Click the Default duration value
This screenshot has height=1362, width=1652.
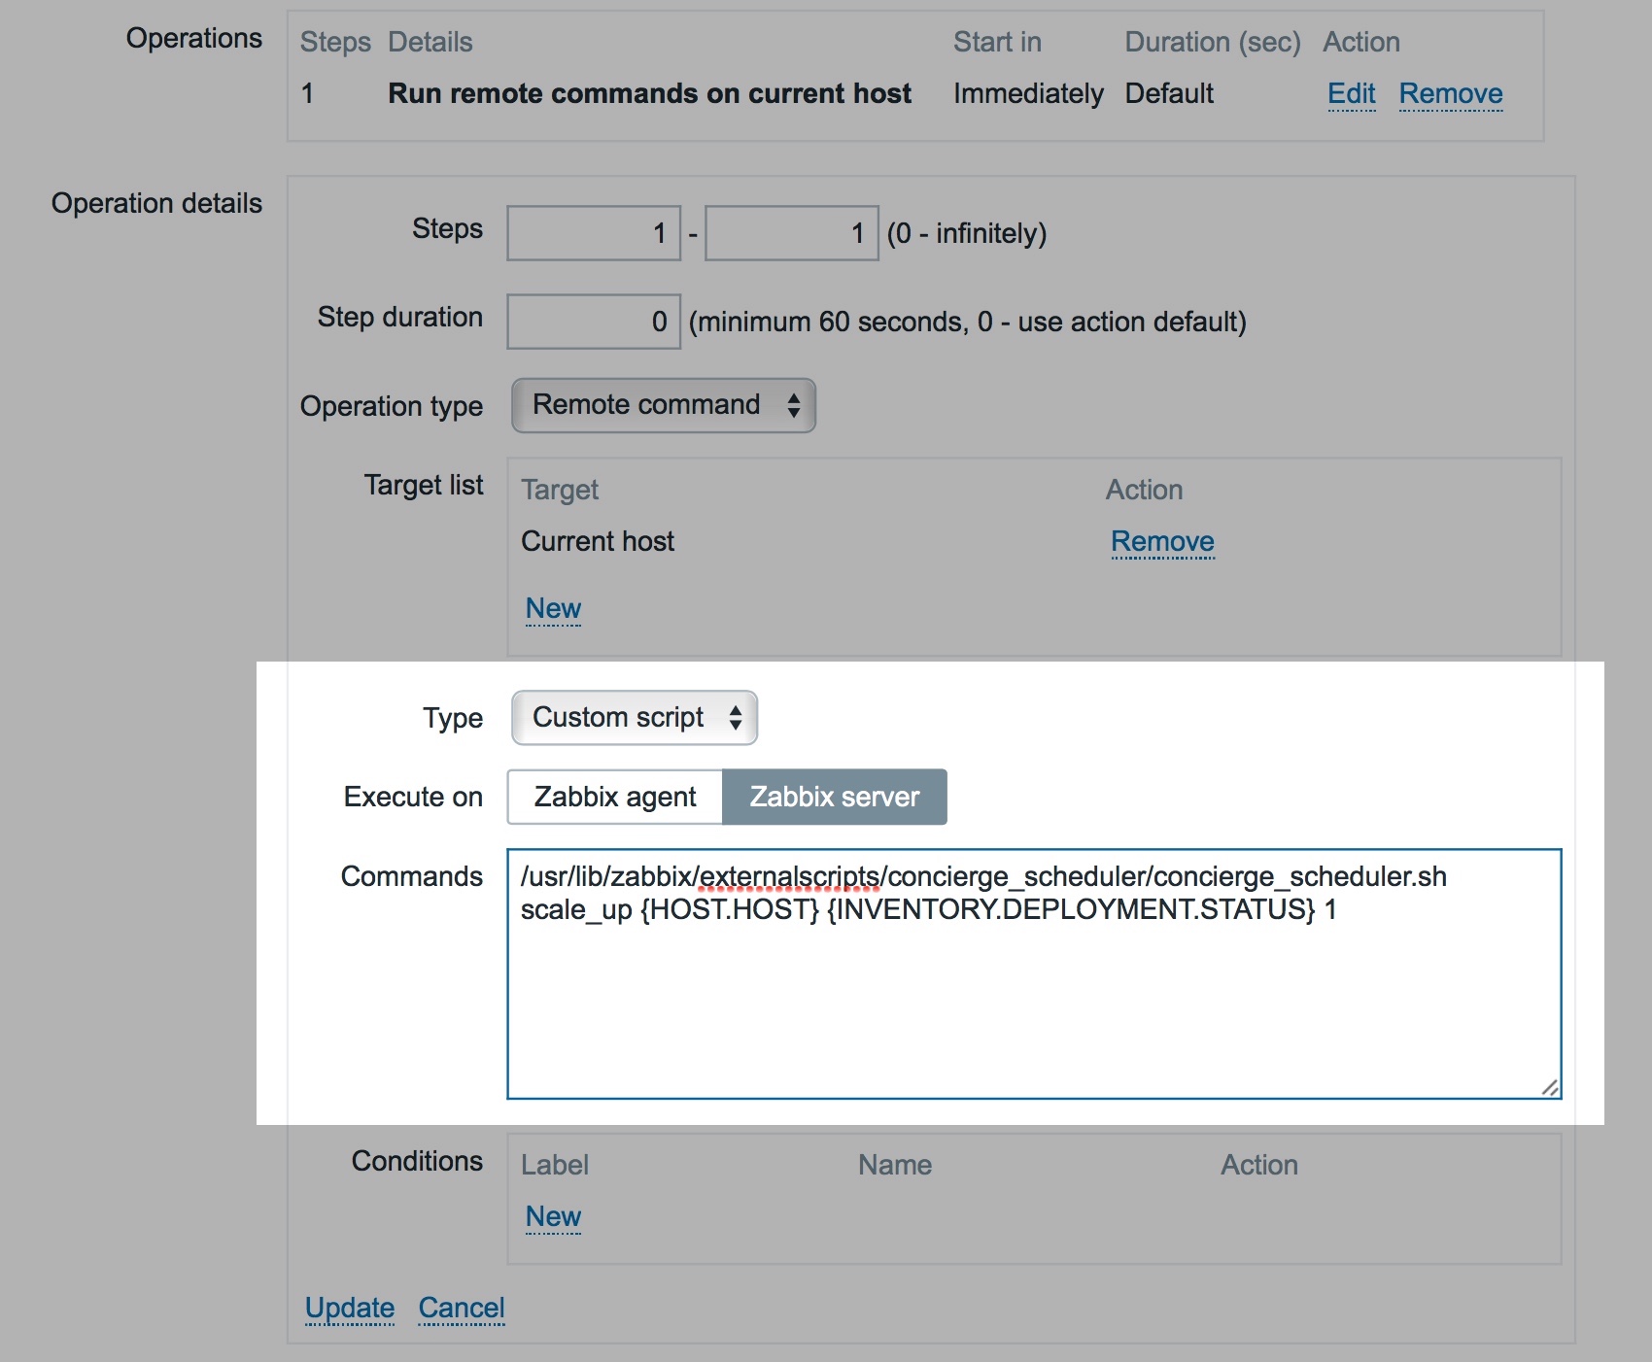click(1169, 93)
